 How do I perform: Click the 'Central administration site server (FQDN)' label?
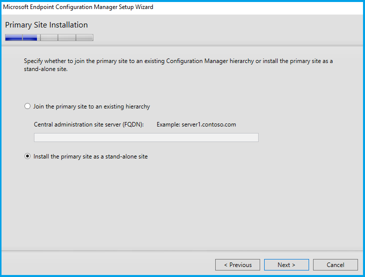point(89,124)
